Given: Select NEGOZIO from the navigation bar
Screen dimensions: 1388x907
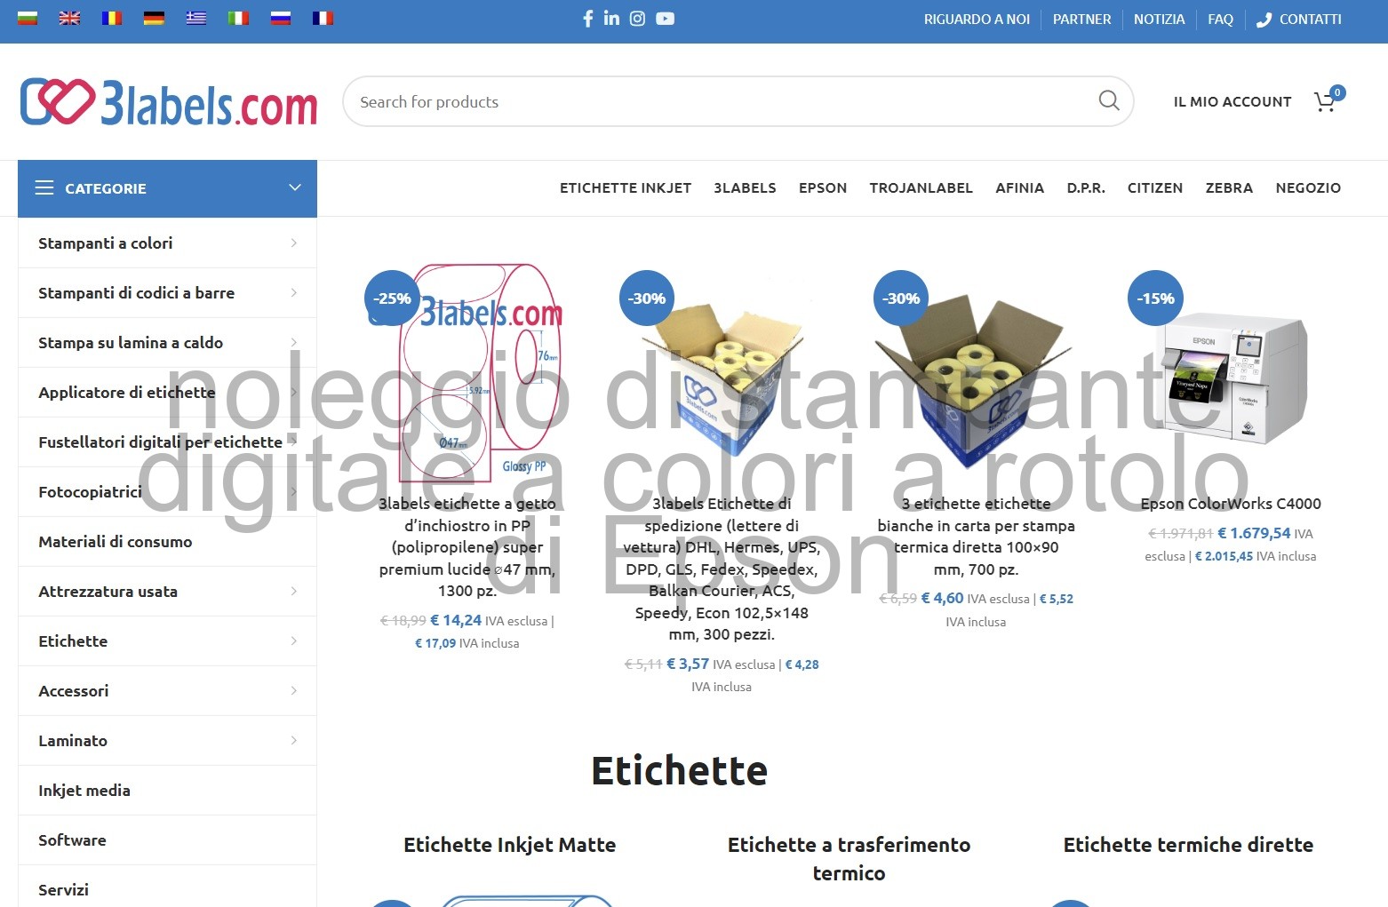Looking at the screenshot, I should [1308, 187].
